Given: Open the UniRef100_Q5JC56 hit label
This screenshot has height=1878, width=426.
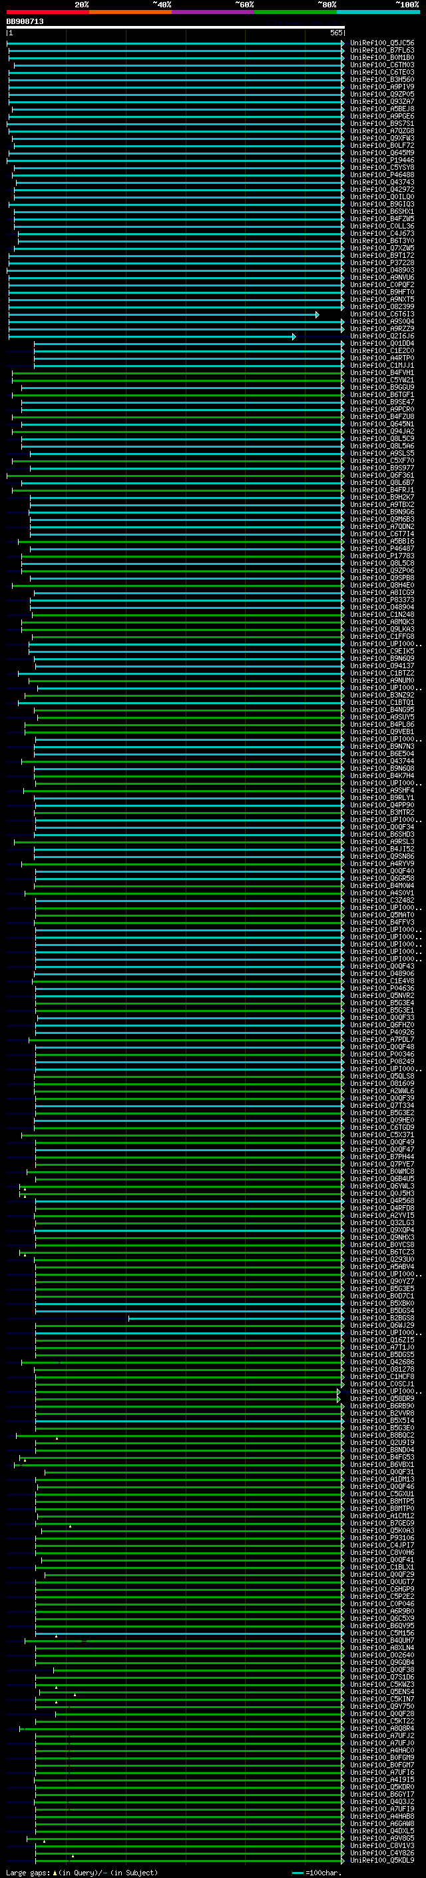Looking at the screenshot, I should tap(381, 43).
